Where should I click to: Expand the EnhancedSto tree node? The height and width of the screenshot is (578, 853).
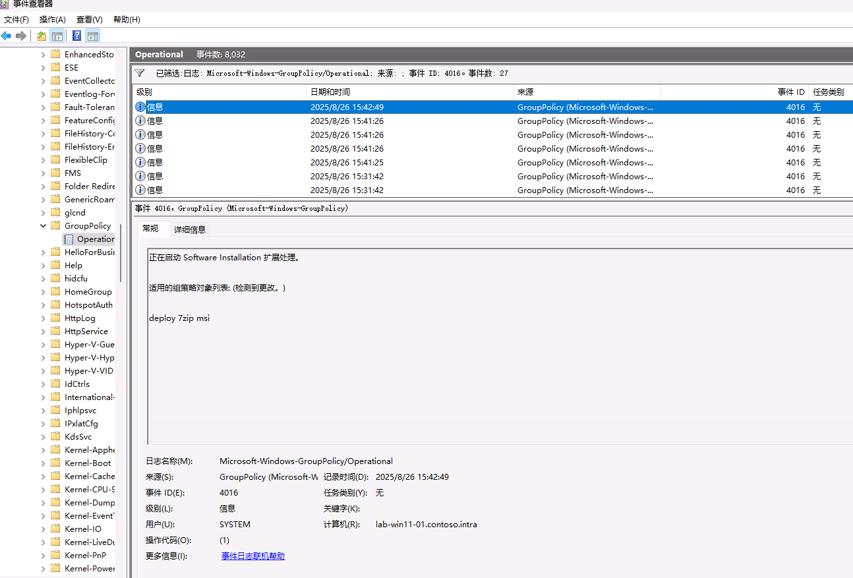(44, 54)
